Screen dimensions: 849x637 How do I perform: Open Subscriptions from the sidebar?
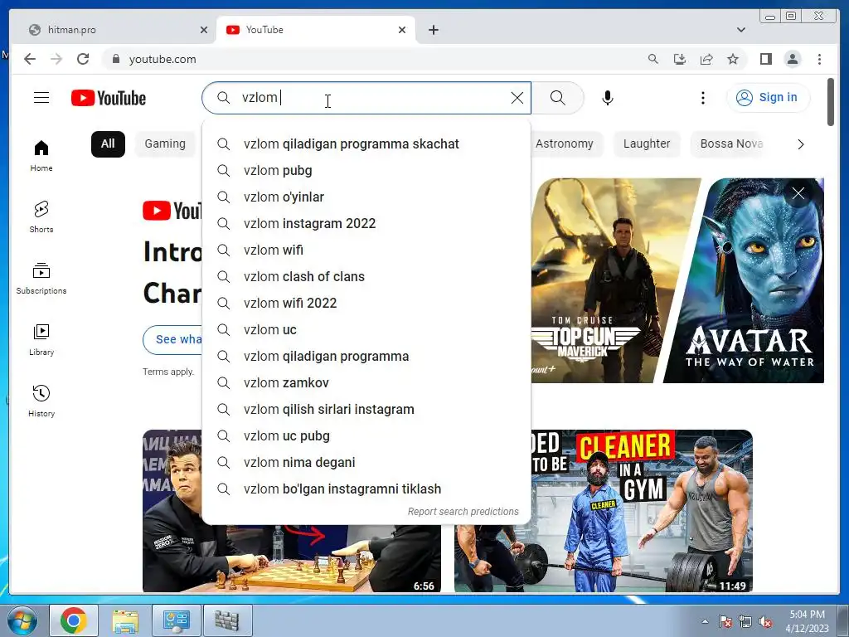41,279
